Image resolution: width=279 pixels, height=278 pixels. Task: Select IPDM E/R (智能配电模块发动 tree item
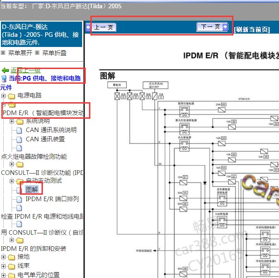pos(42,113)
